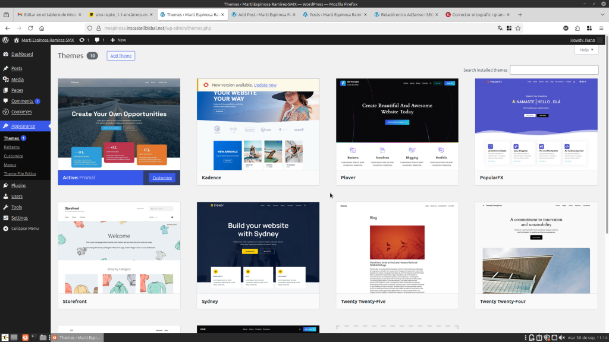The image size is (609, 342).
Task: Open the Tools menu item
Action: coord(17,207)
